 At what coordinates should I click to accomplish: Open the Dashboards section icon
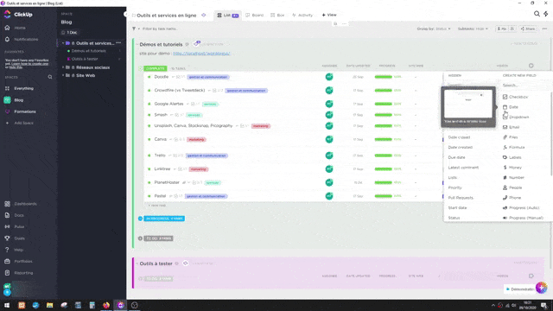click(8, 204)
